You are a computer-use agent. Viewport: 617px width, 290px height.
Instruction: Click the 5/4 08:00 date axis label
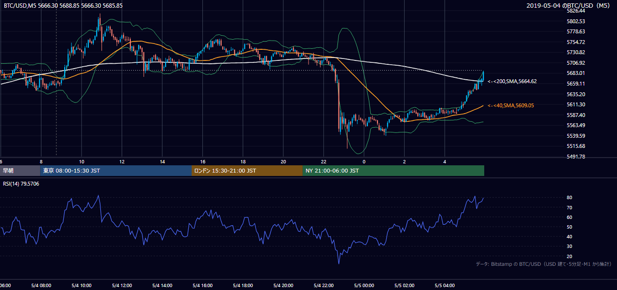click(x=41, y=286)
